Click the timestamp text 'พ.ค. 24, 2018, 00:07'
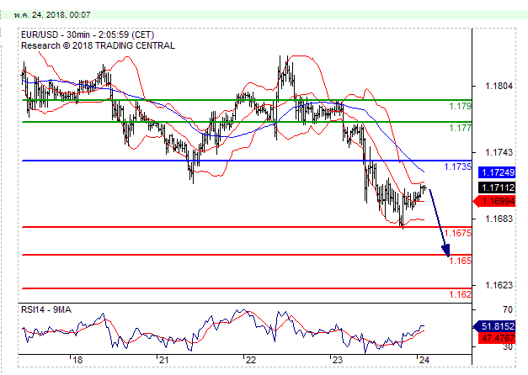This screenshot has height=375, width=528. 52,15
